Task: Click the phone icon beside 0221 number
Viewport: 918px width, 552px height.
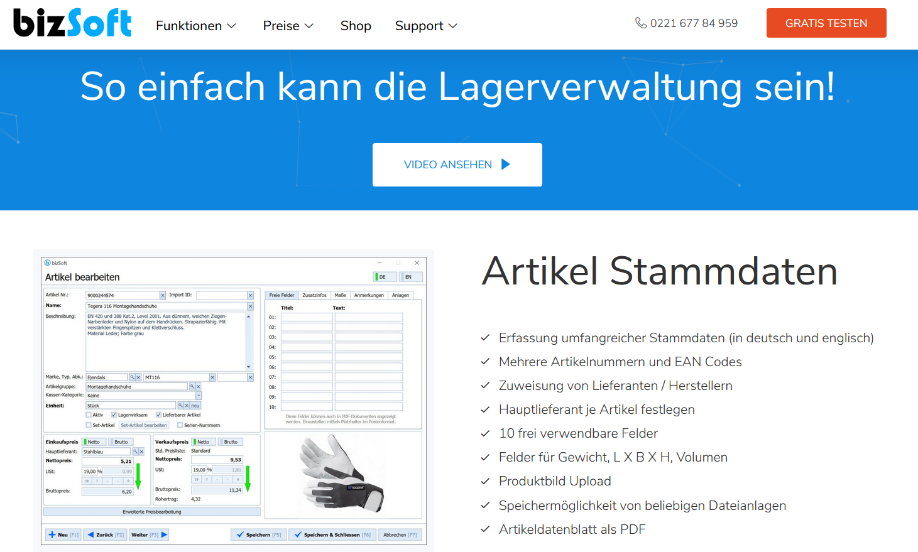Action: (x=640, y=23)
